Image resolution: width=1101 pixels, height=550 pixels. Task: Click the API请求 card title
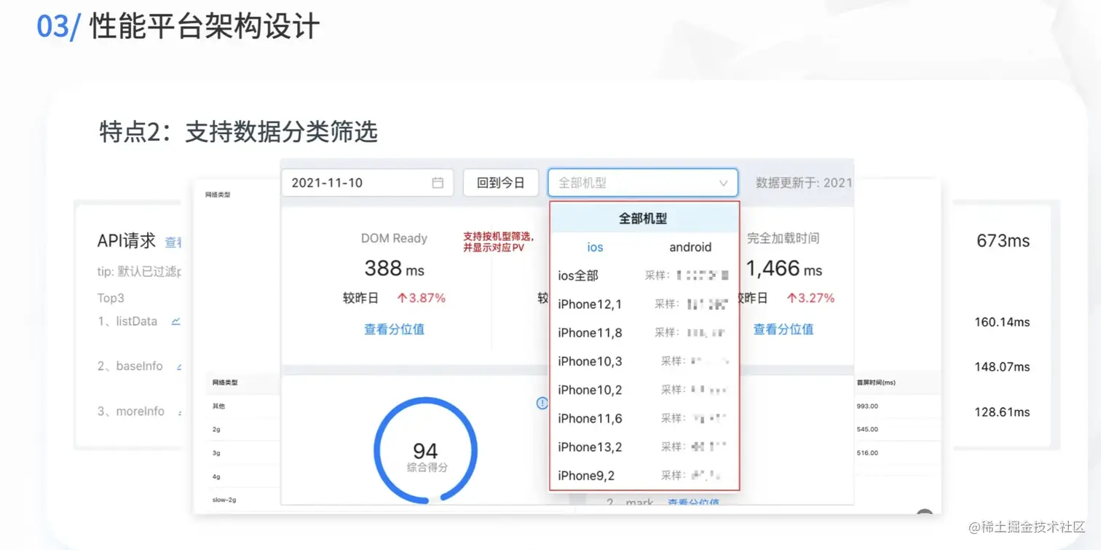click(x=127, y=241)
